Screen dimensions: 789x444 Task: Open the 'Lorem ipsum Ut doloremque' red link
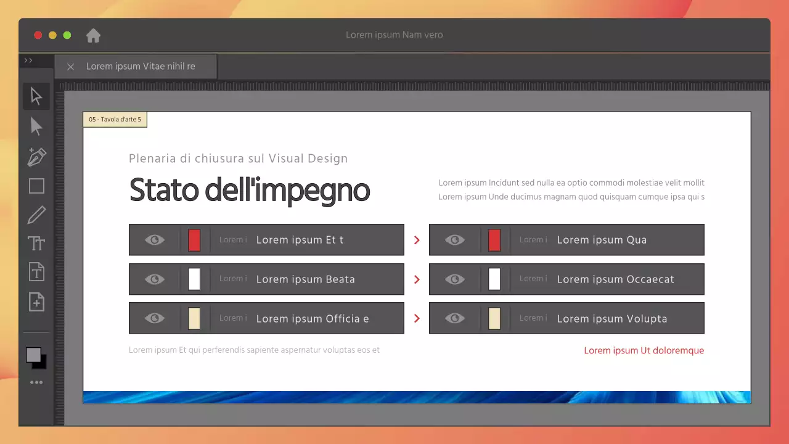pos(644,350)
